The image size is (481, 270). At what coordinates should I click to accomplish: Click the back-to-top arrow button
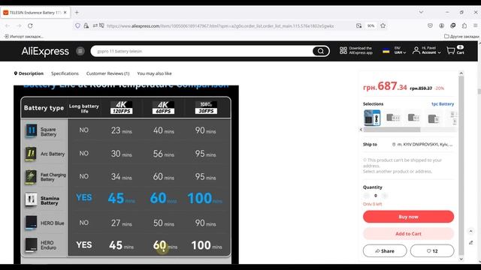470,231
